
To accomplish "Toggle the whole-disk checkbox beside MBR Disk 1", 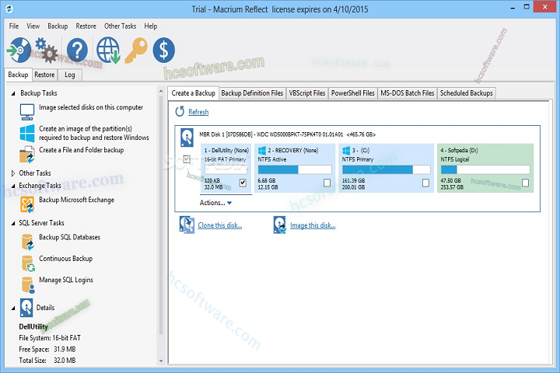I will tap(187, 159).
